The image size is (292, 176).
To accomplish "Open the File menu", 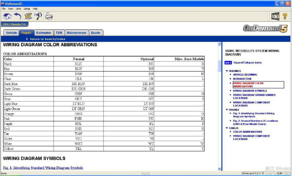I will click(x=3, y=9).
